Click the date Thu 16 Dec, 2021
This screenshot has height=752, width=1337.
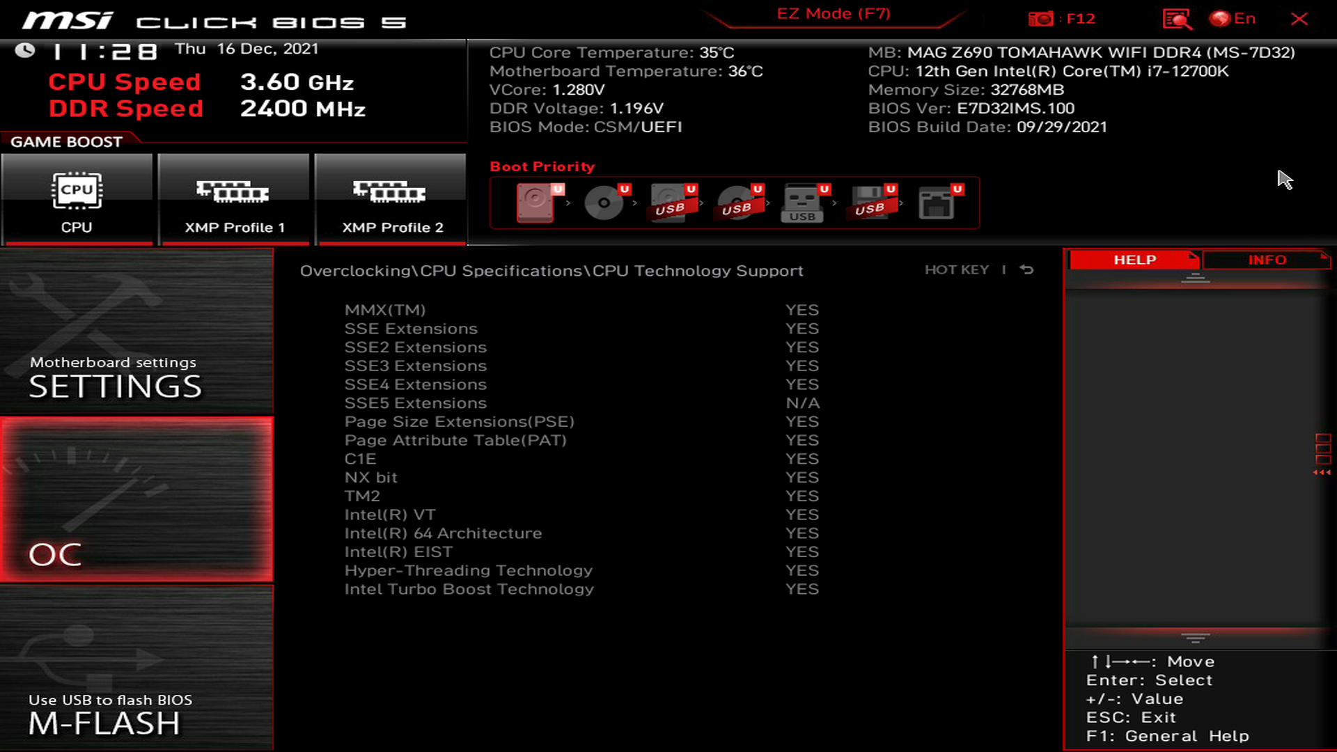(x=247, y=49)
